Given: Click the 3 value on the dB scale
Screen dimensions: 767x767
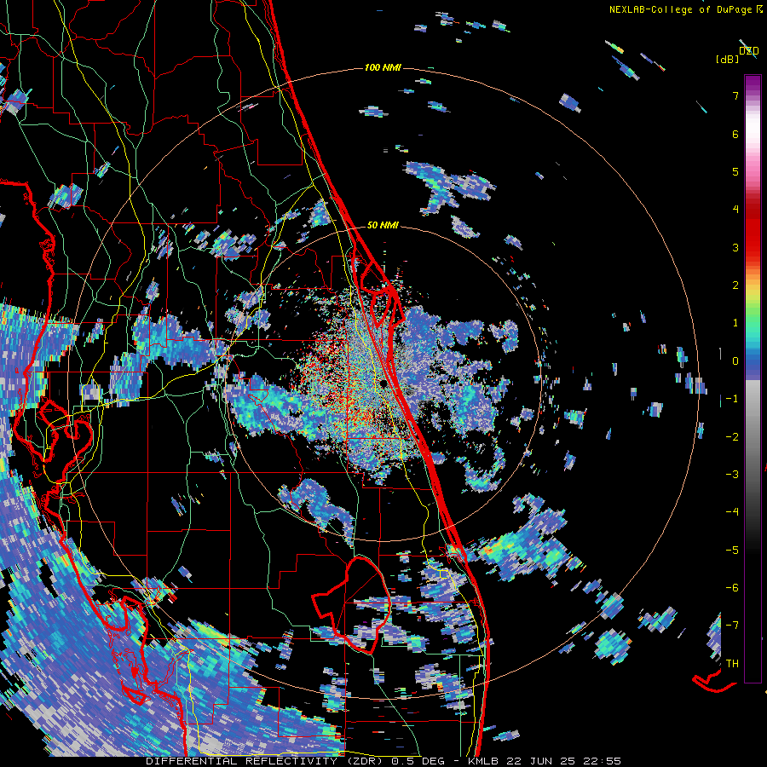Looking at the screenshot, I should pos(735,247).
